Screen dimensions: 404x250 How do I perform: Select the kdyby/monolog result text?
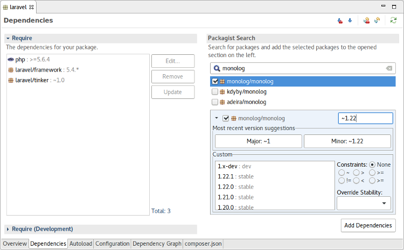[x=247, y=92]
